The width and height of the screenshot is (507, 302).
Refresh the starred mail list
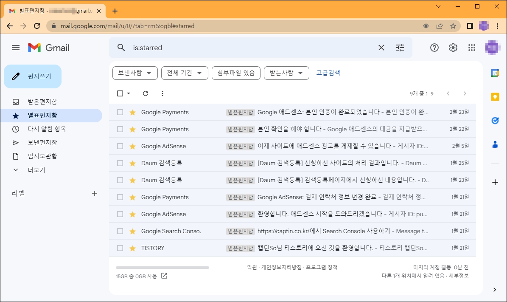coord(146,93)
